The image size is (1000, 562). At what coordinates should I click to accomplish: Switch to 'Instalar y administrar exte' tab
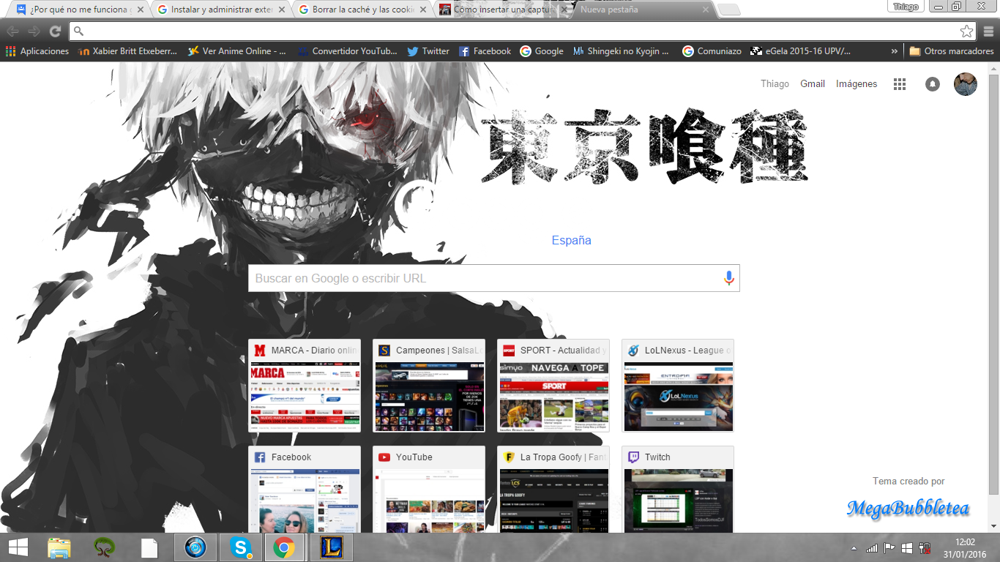coord(221,10)
